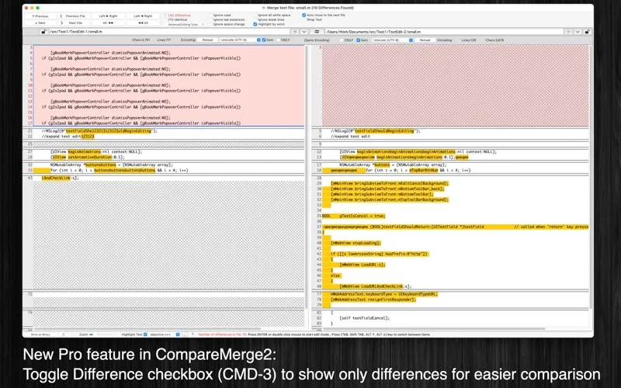The width and height of the screenshot is (621, 388).
Task: Click the left file lock icon
Action: point(44,32)
